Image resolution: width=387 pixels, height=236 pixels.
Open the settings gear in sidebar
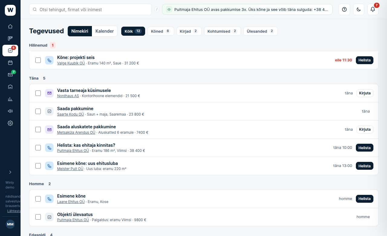click(10, 123)
